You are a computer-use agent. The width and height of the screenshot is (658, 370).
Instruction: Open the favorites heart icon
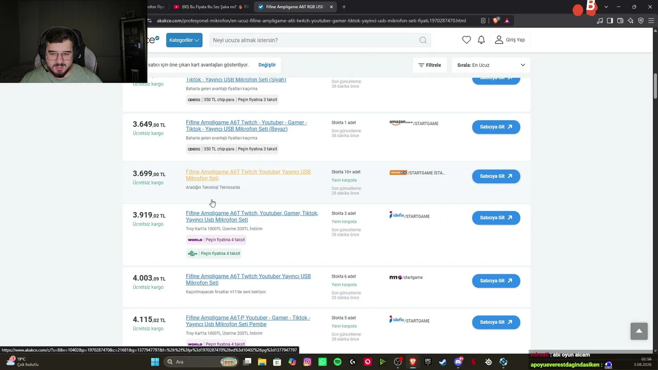466,40
